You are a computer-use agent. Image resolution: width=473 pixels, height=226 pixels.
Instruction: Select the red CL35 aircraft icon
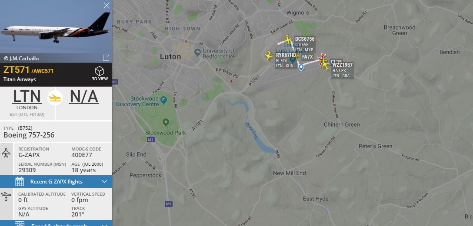pos(323,58)
